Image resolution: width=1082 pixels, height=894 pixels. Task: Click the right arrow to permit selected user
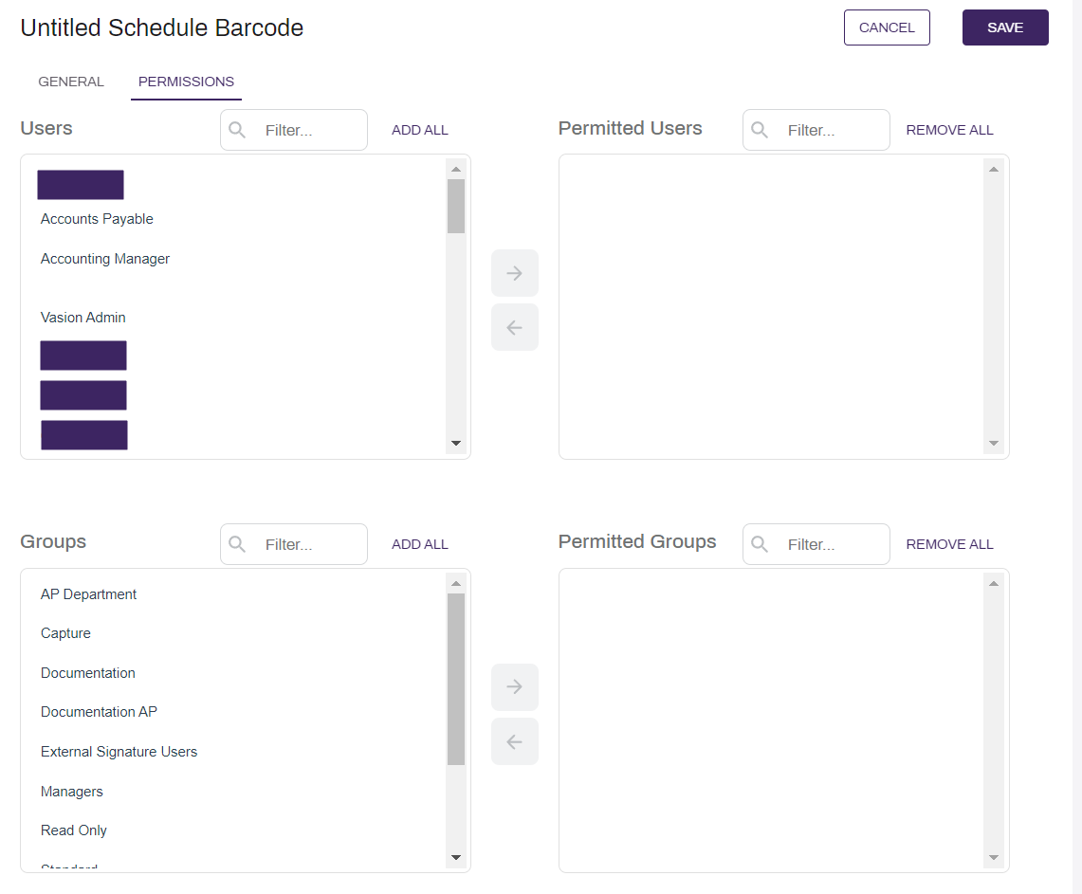515,273
